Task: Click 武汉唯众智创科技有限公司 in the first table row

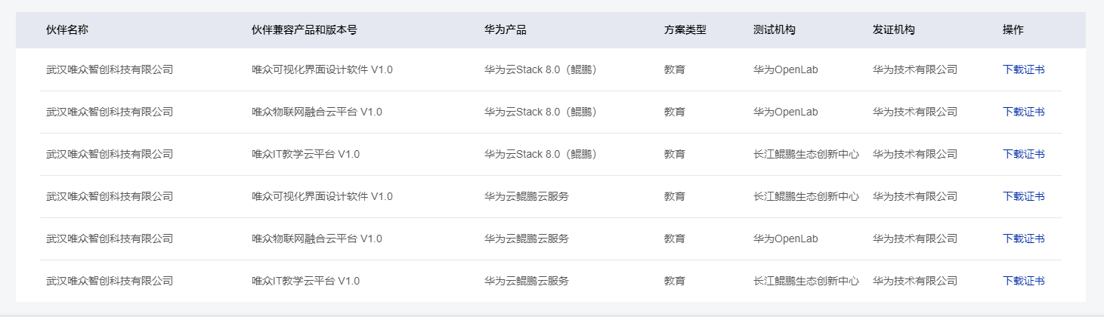Action: click(110, 69)
